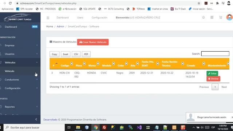Open the list icon in top header
The width and height of the screenshot is (233, 131).
(x=212, y=17)
